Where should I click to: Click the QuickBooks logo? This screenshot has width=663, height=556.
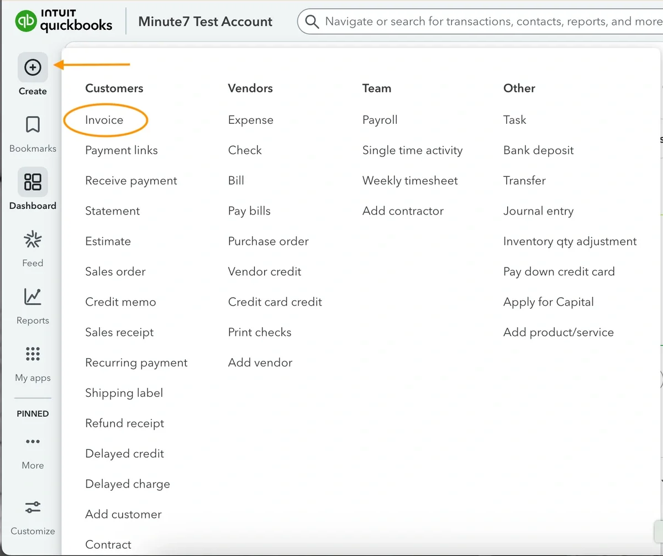coord(64,22)
